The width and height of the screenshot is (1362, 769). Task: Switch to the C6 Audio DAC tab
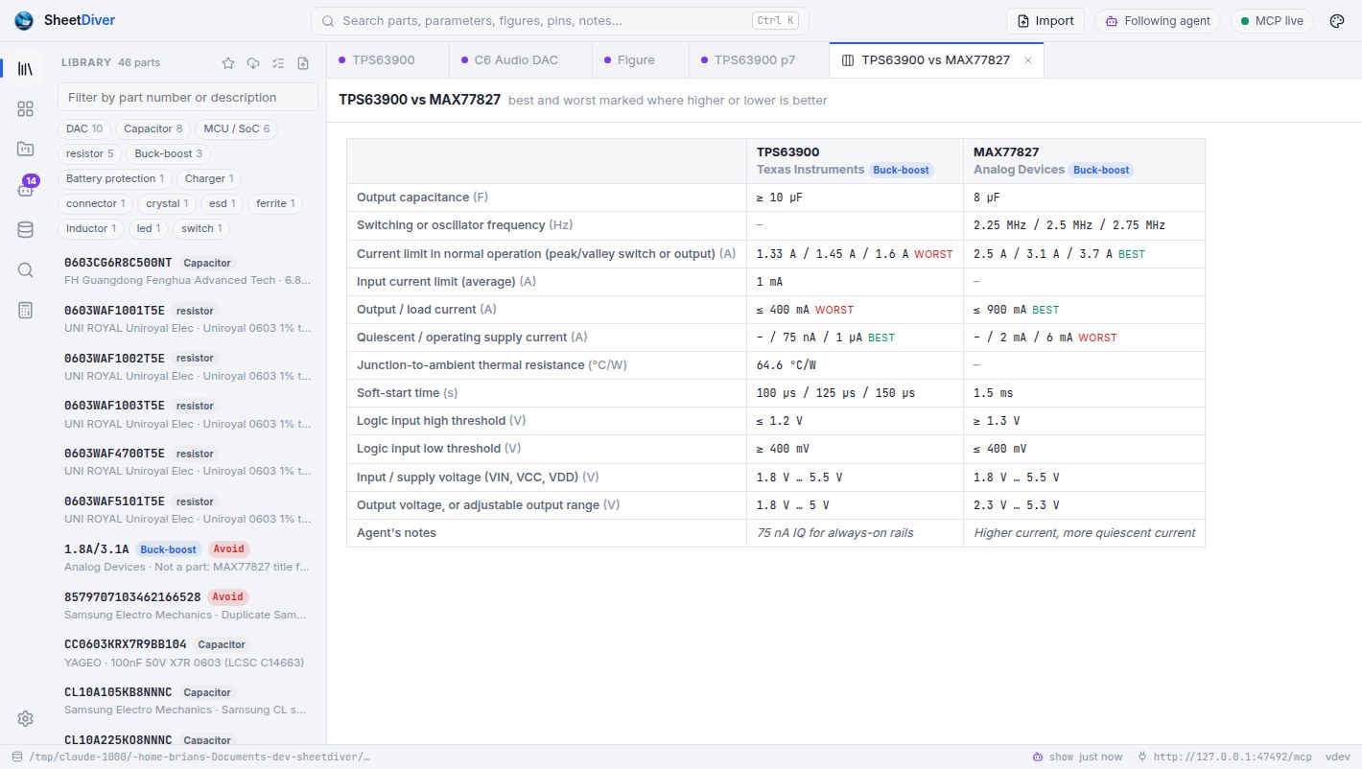point(520,60)
